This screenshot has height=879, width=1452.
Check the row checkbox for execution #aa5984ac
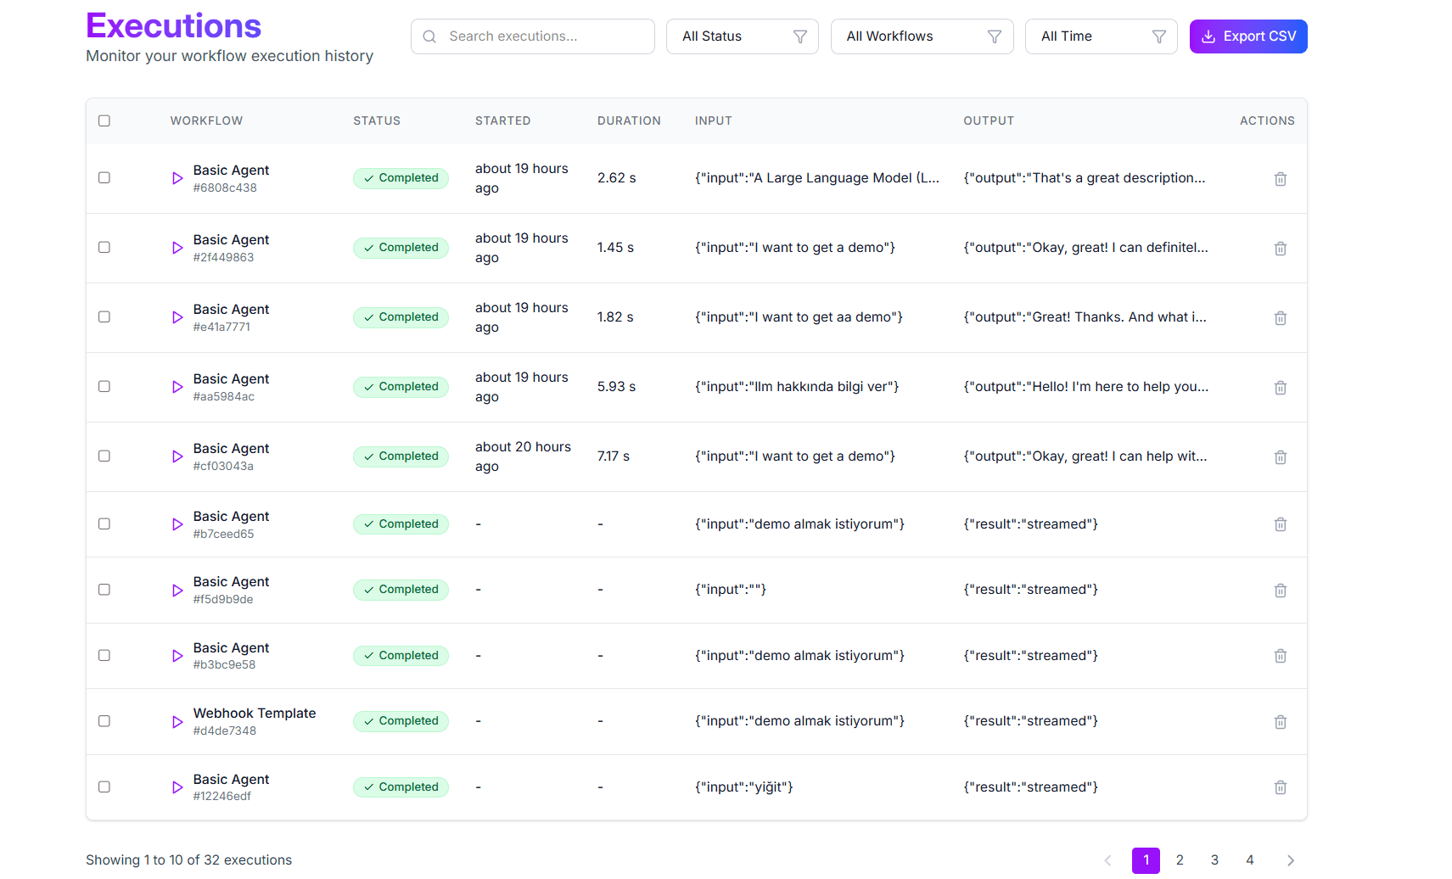click(104, 386)
